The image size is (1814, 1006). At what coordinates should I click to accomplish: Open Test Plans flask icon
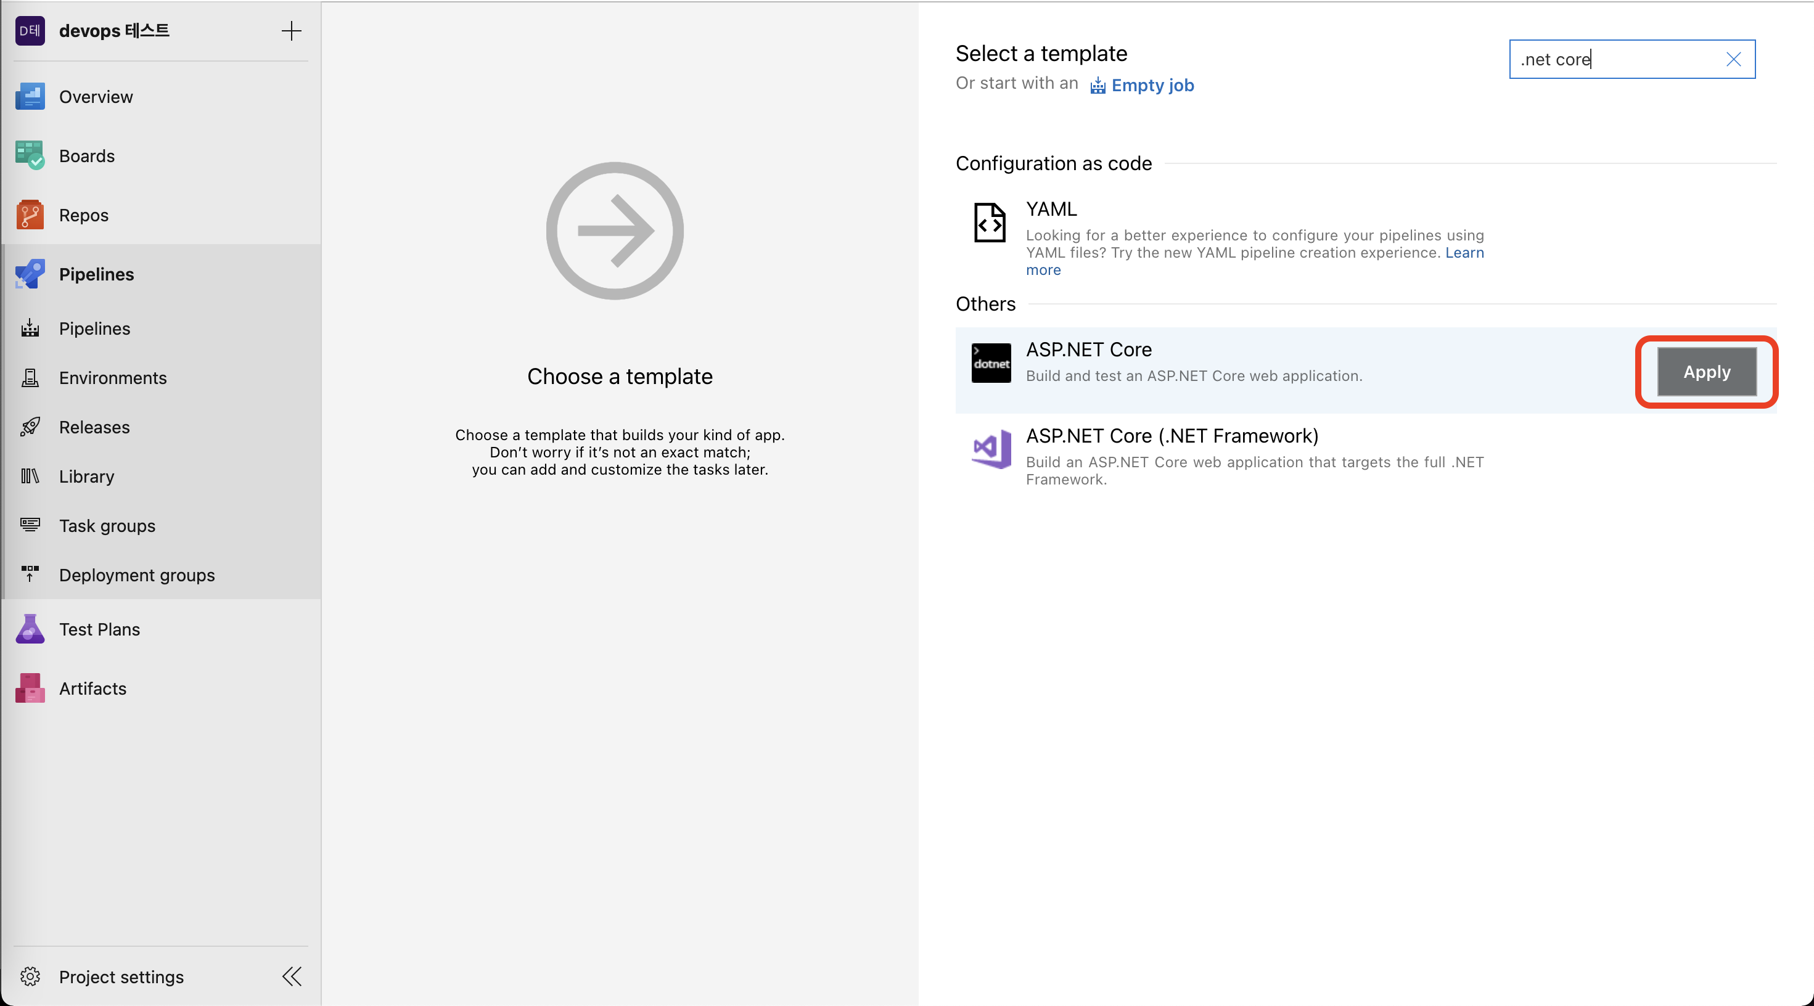coord(30,629)
